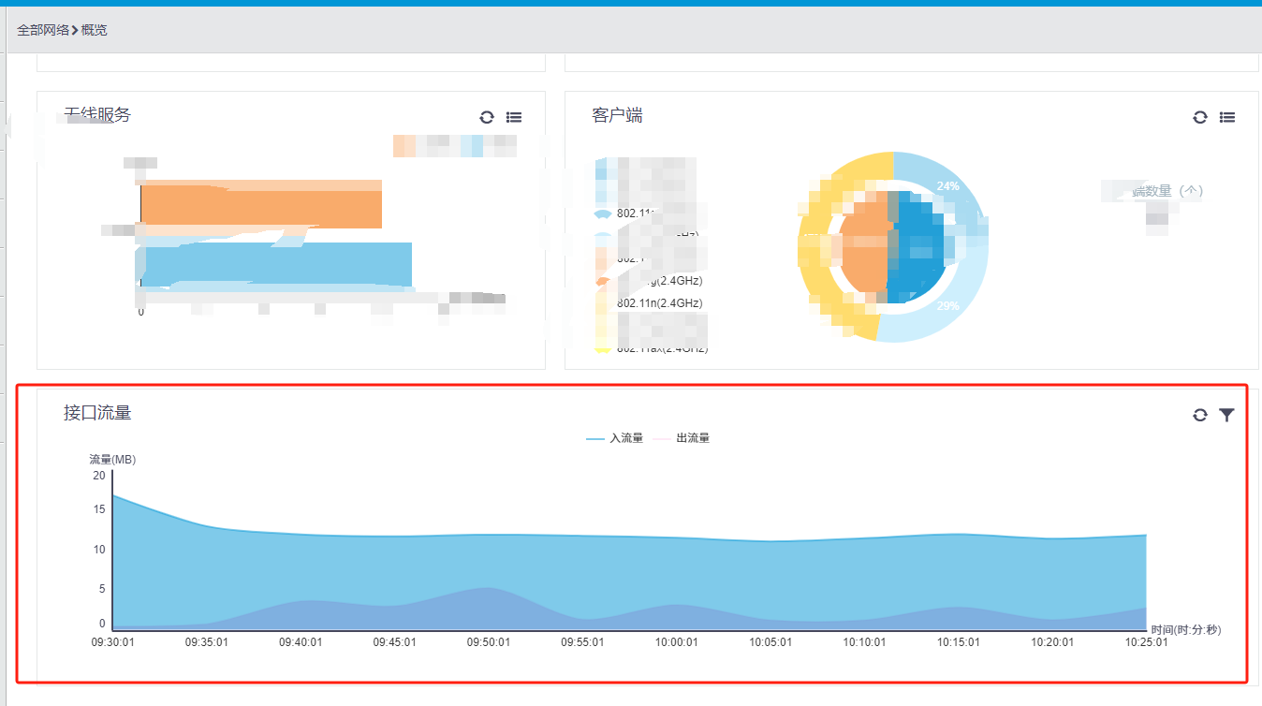The height and width of the screenshot is (706, 1262).
Task: Refresh the 客户端 panel
Action: [x=1200, y=117]
